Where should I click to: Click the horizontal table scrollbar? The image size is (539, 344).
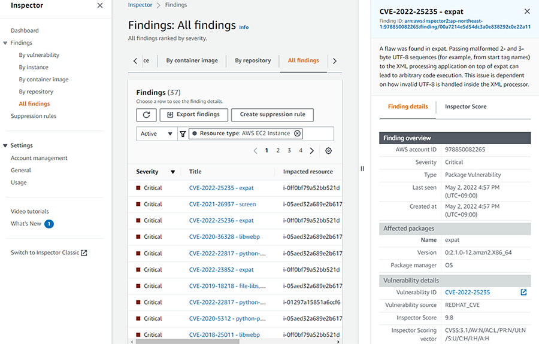click(187, 342)
